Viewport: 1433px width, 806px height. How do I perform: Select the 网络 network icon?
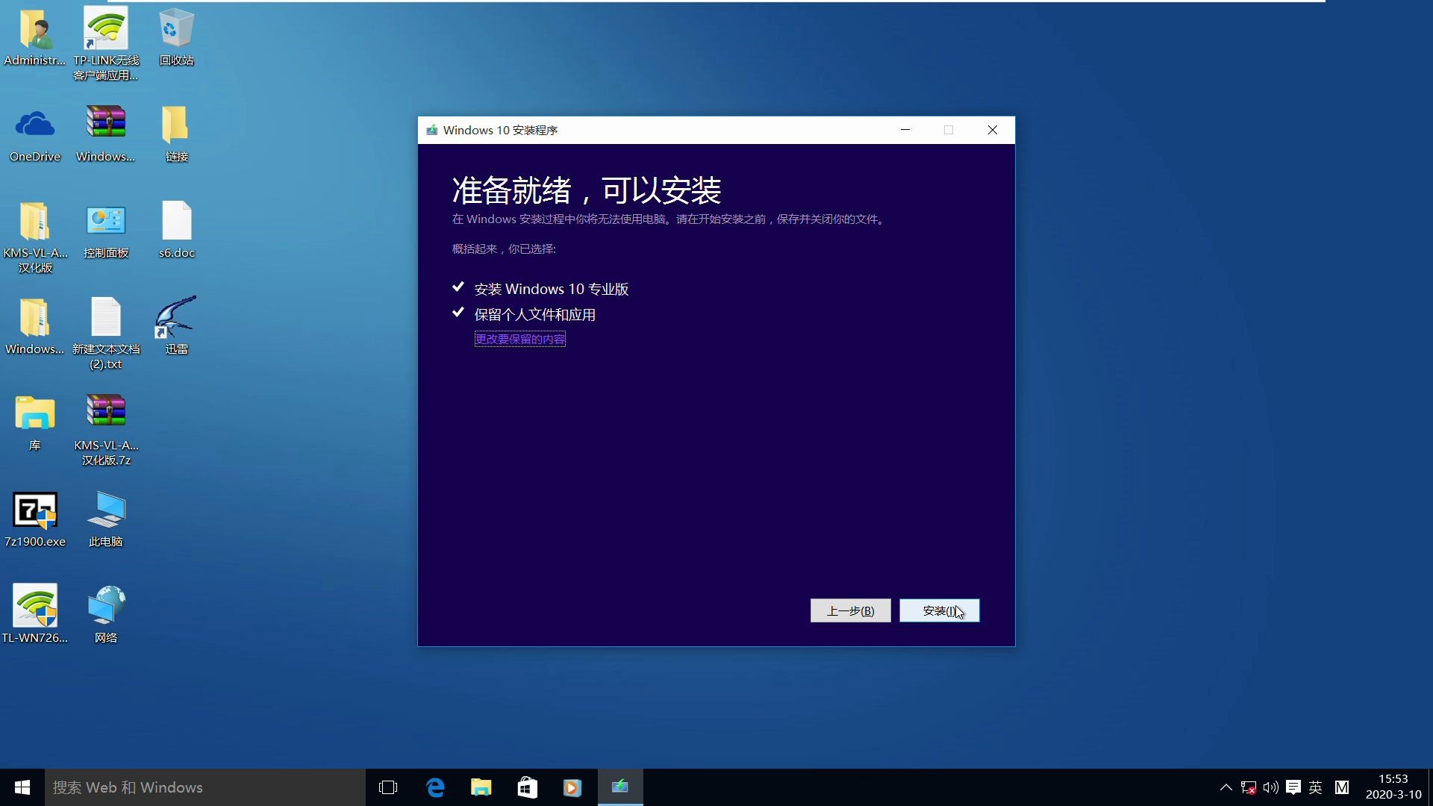[106, 614]
